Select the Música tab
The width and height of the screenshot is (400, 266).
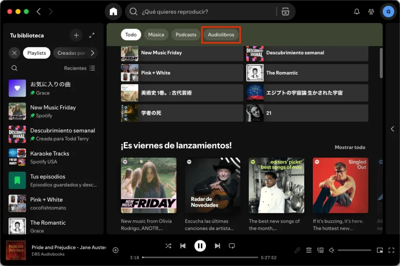click(x=156, y=34)
